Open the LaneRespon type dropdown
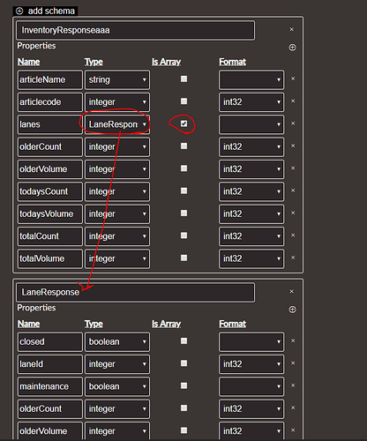The height and width of the screenshot is (441, 367). click(117, 124)
